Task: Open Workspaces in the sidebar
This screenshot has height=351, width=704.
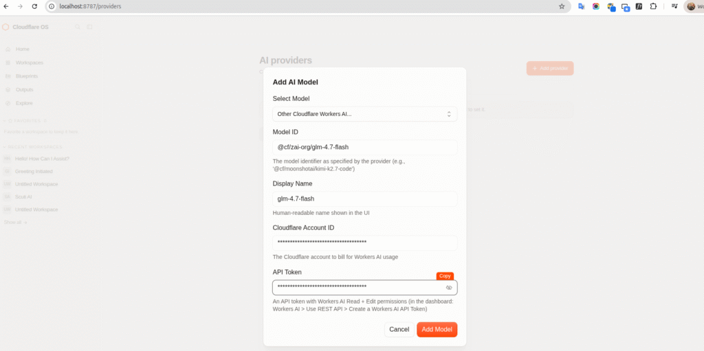Action: (x=29, y=63)
